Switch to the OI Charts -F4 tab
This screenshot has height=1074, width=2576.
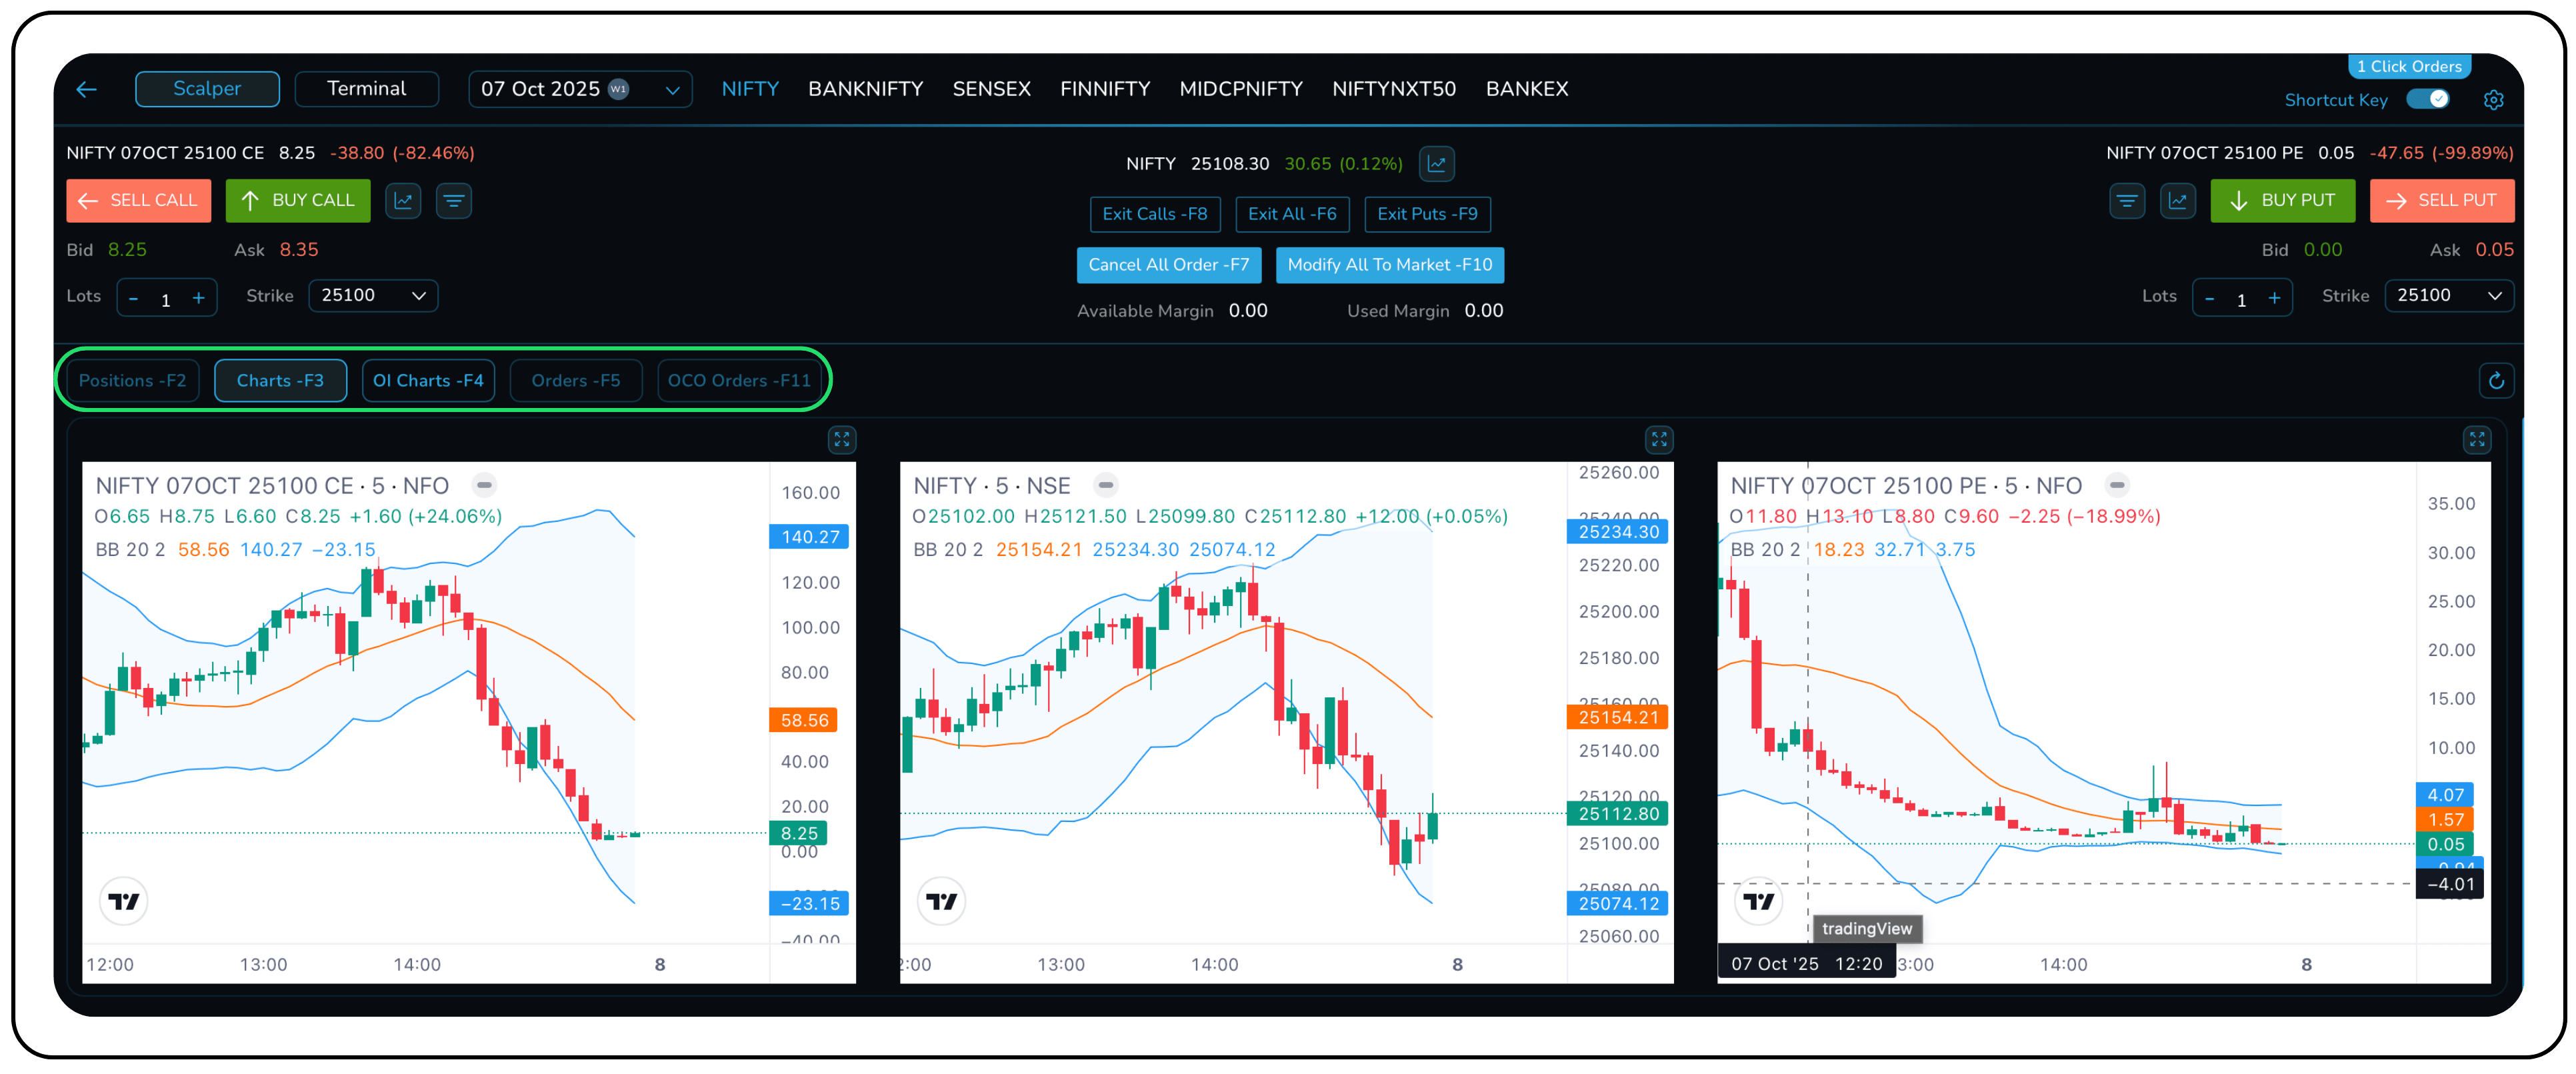[x=428, y=380]
